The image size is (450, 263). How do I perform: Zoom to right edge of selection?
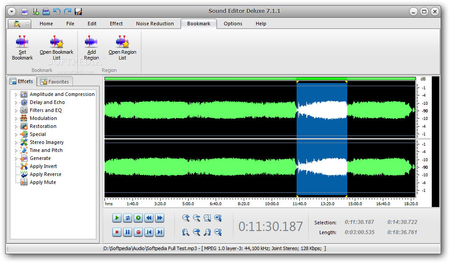click(x=207, y=232)
